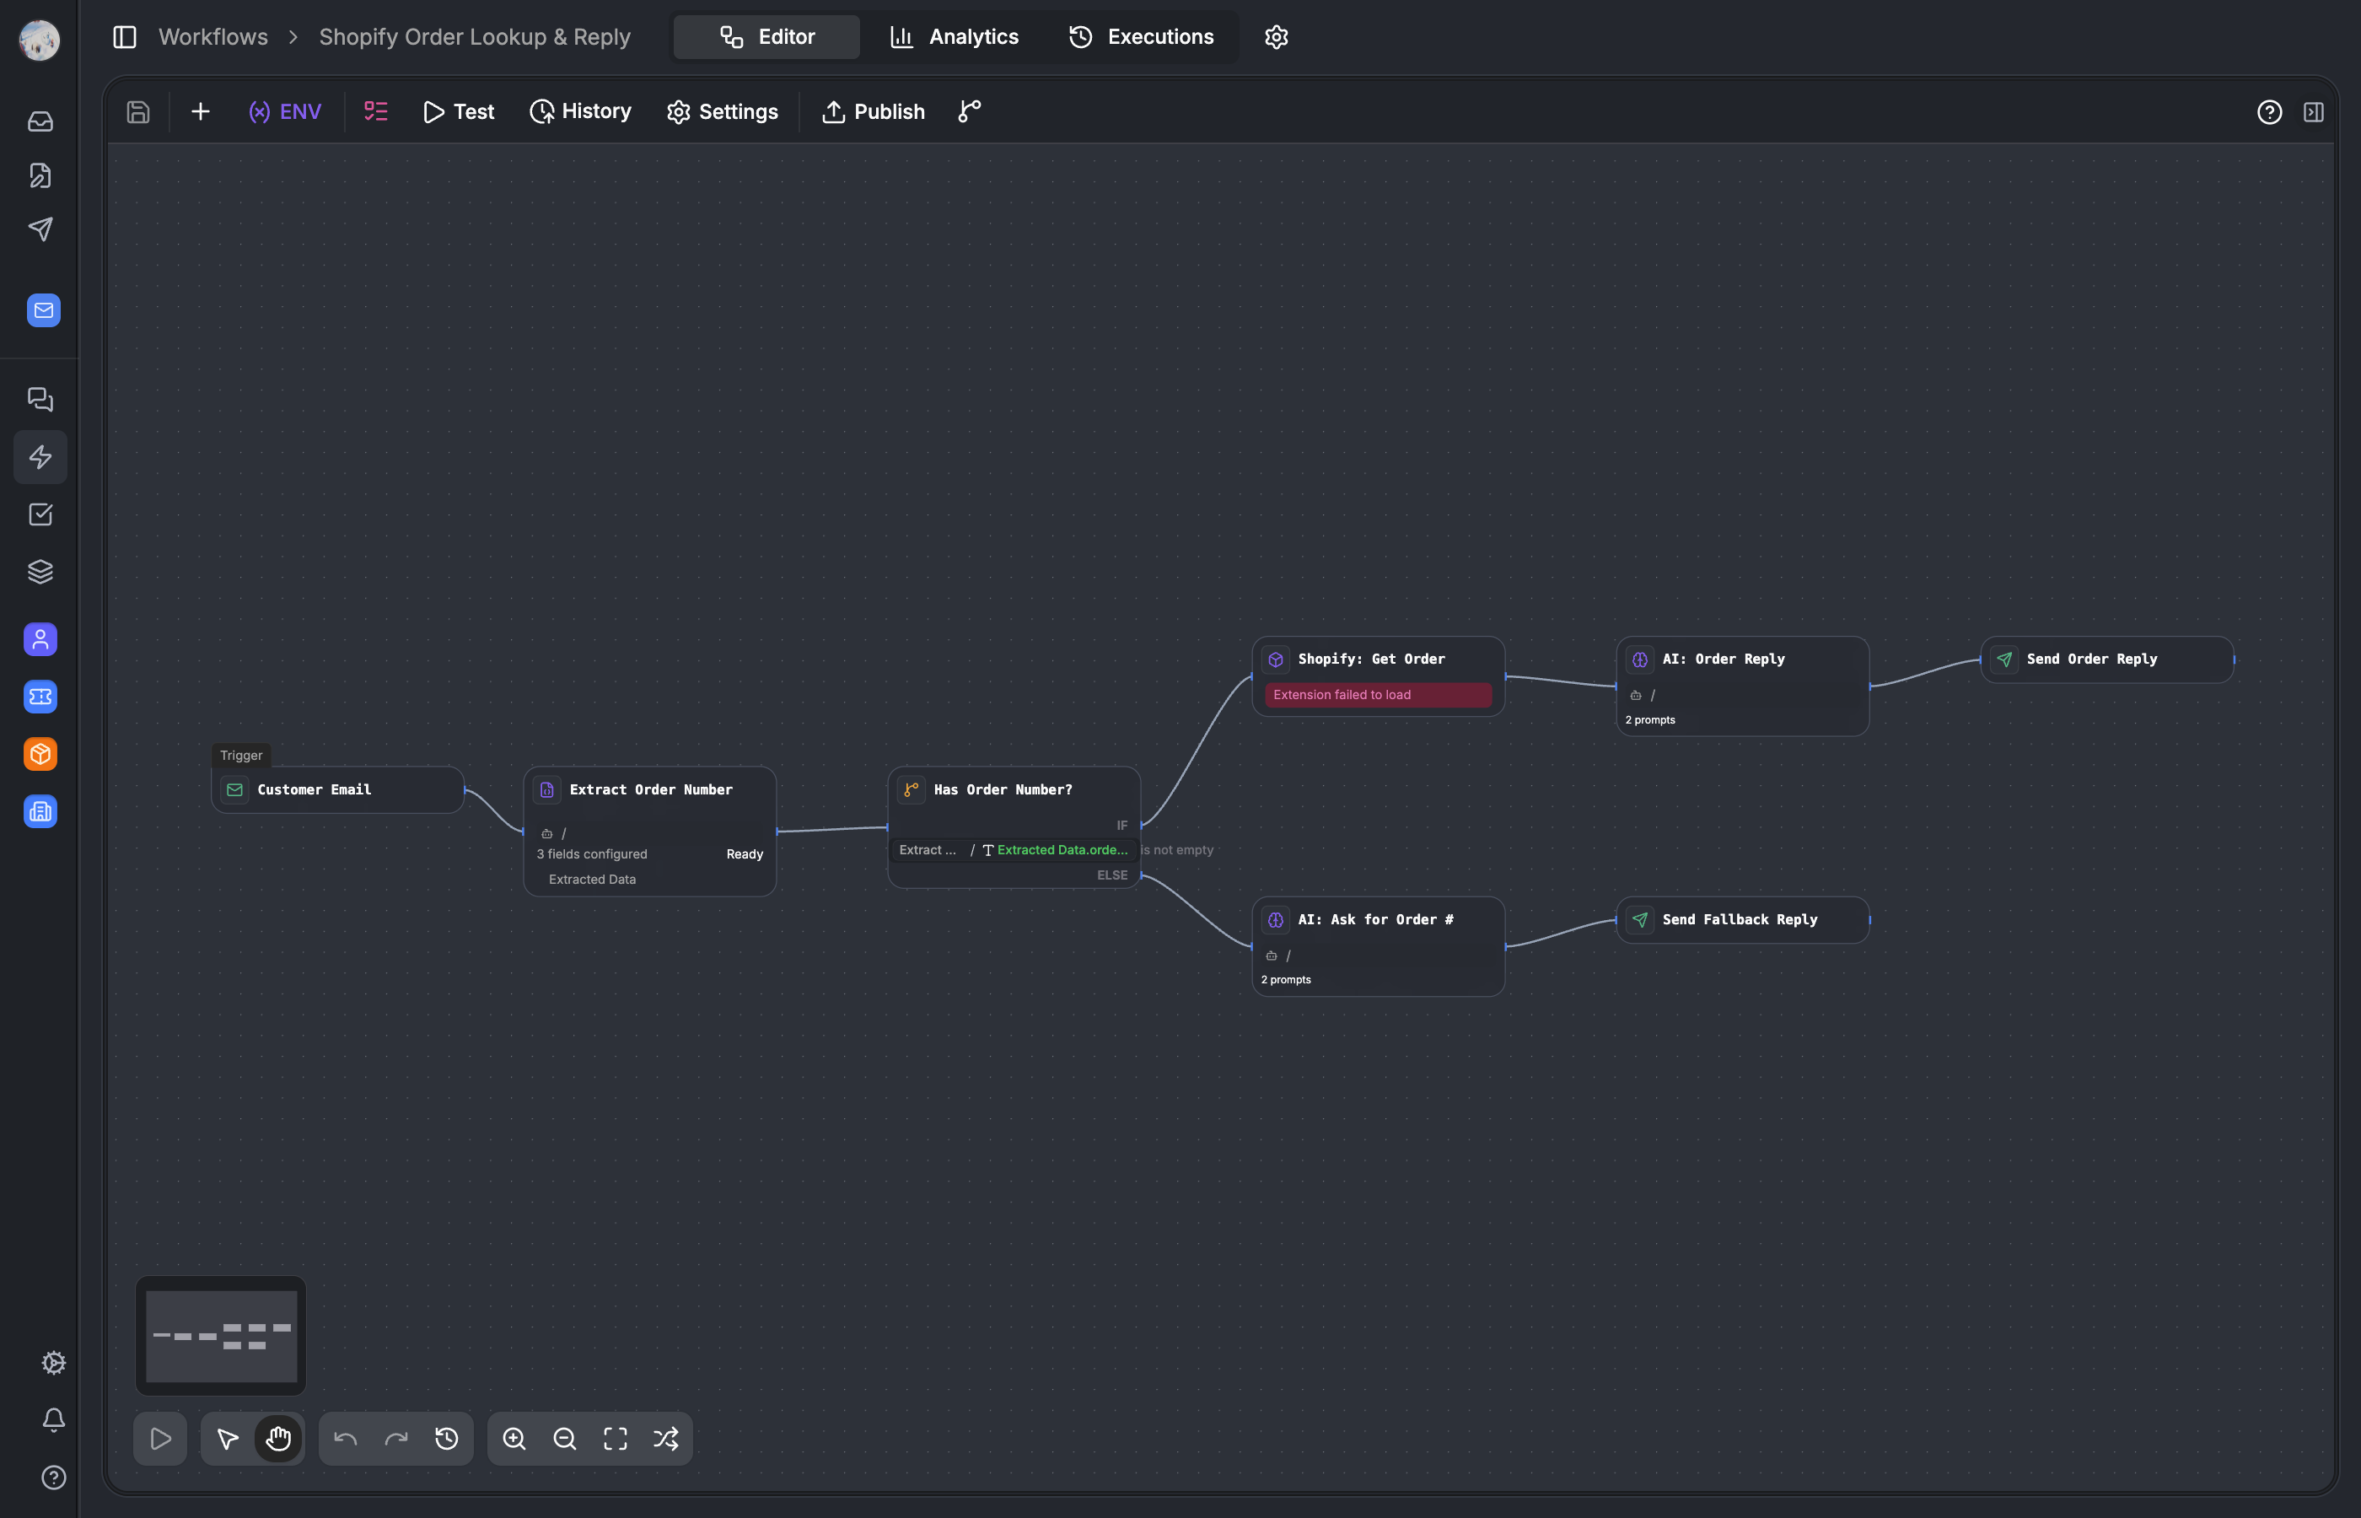Select the hand pan tool

pos(279,1438)
